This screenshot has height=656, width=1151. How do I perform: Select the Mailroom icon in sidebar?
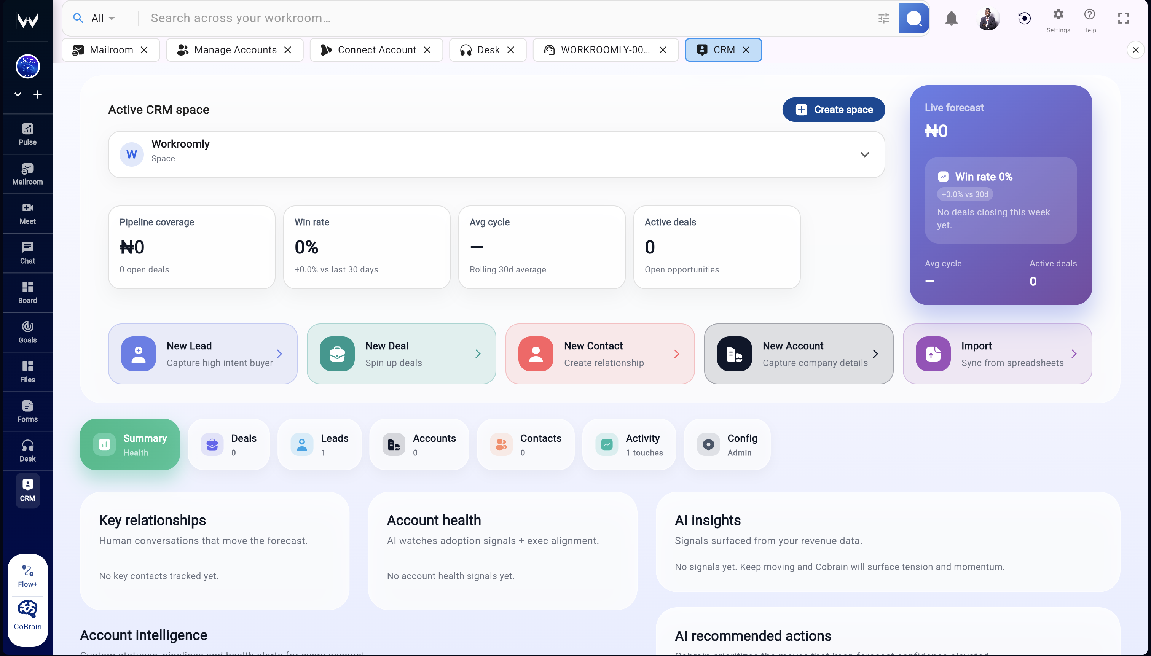coord(27,174)
